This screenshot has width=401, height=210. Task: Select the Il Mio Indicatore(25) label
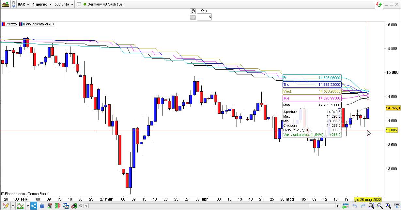[37, 24]
